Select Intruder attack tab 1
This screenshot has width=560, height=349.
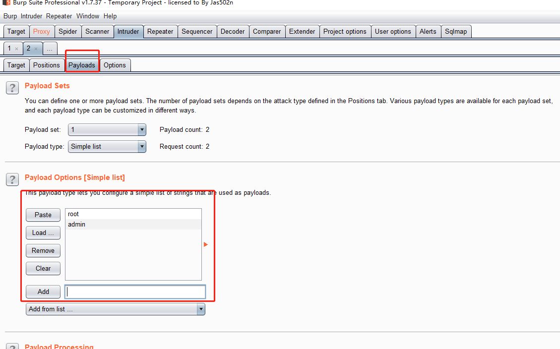pos(9,48)
